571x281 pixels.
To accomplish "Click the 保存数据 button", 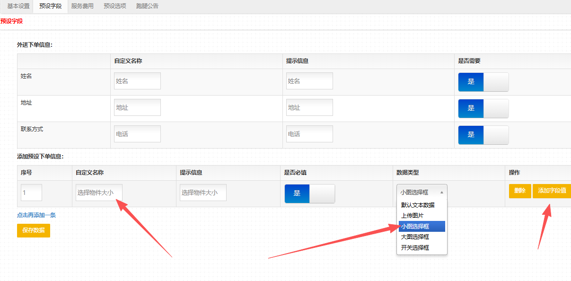I will (x=33, y=230).
